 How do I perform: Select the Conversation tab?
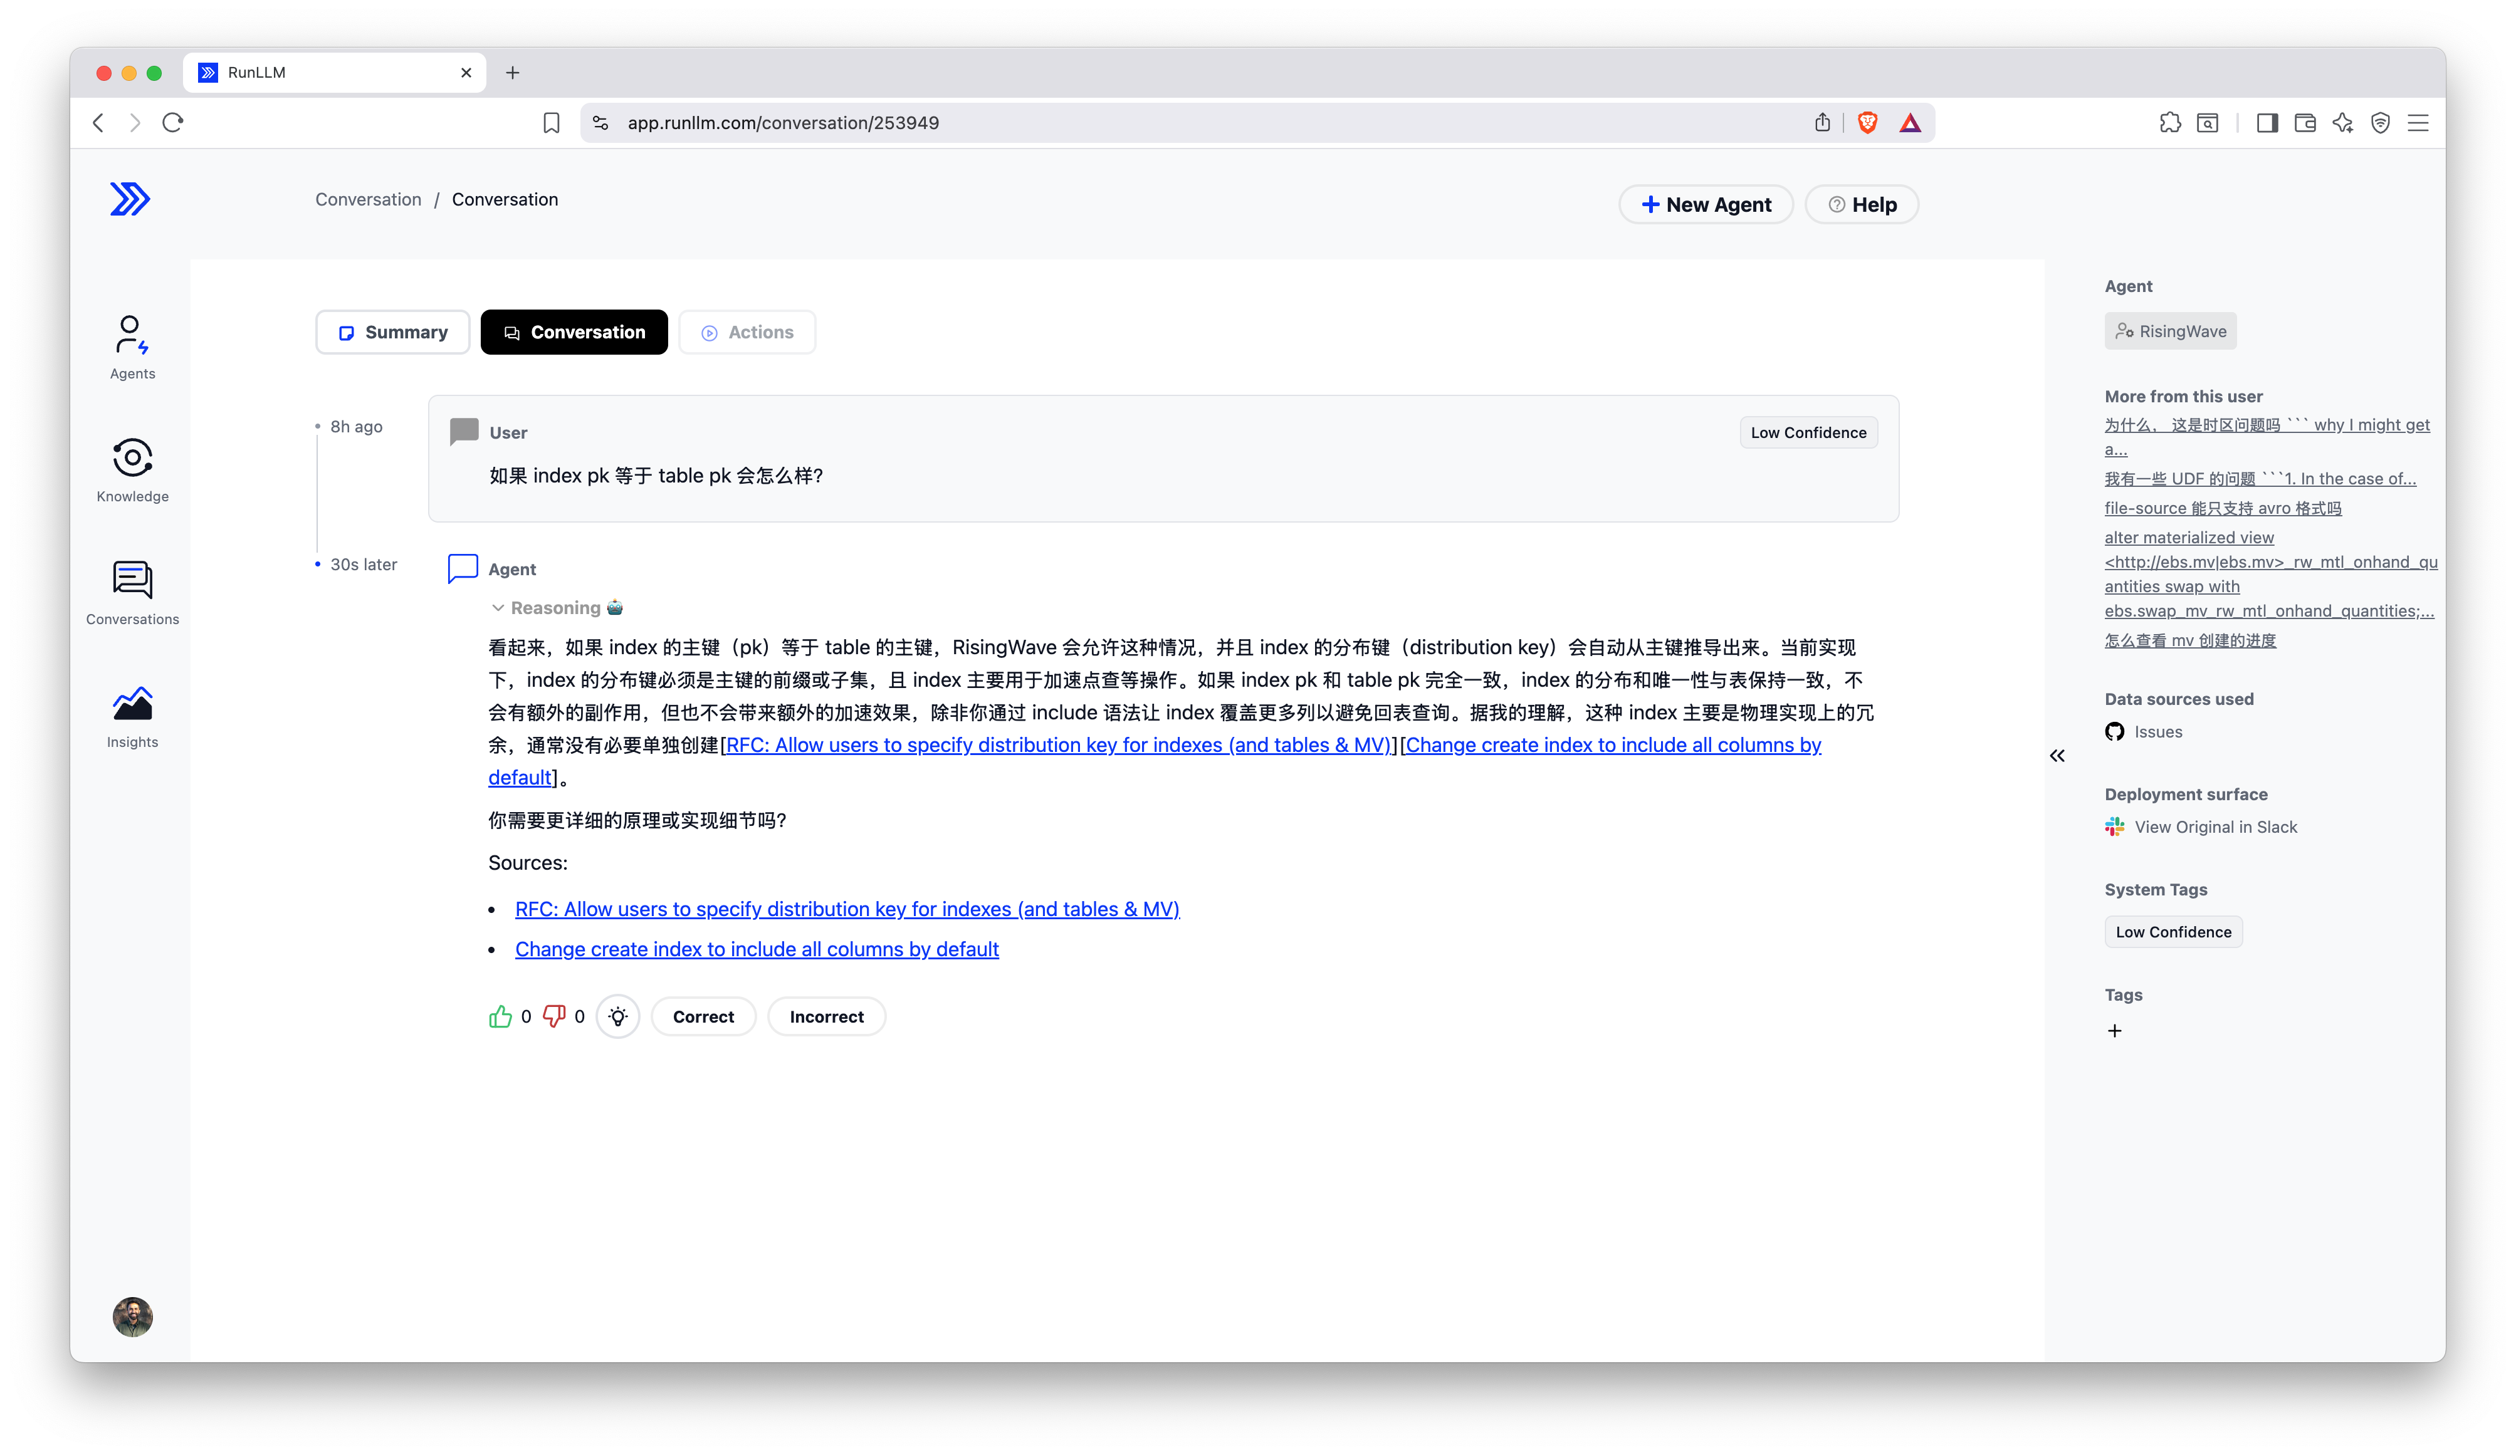tap(574, 332)
